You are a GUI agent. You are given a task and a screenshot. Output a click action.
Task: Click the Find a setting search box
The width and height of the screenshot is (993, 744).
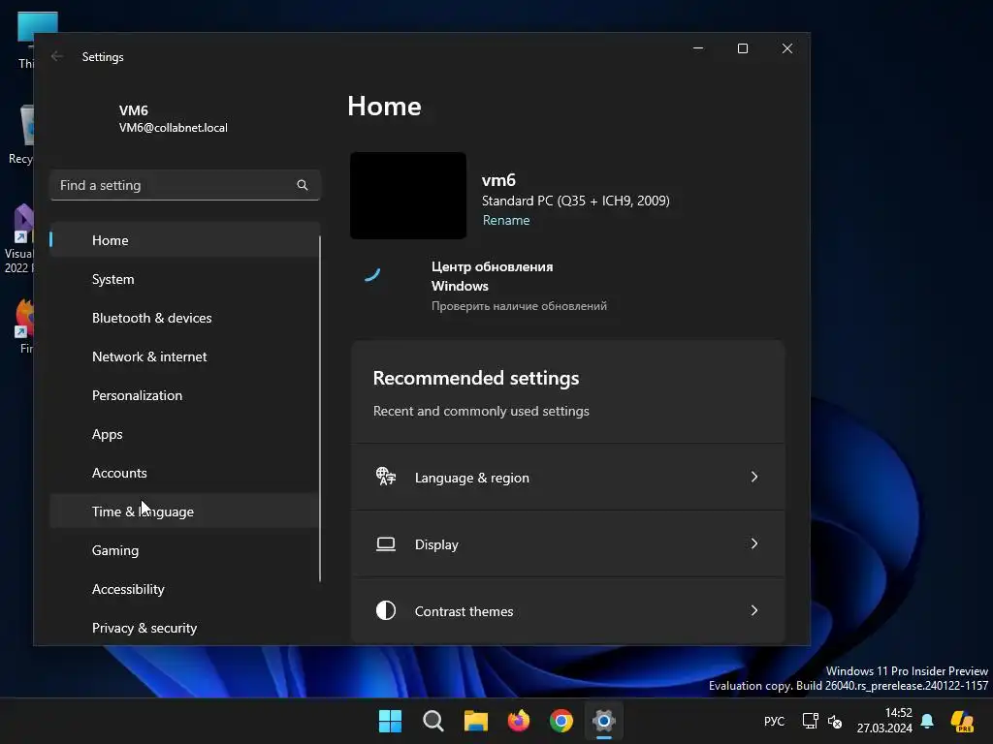click(x=185, y=185)
